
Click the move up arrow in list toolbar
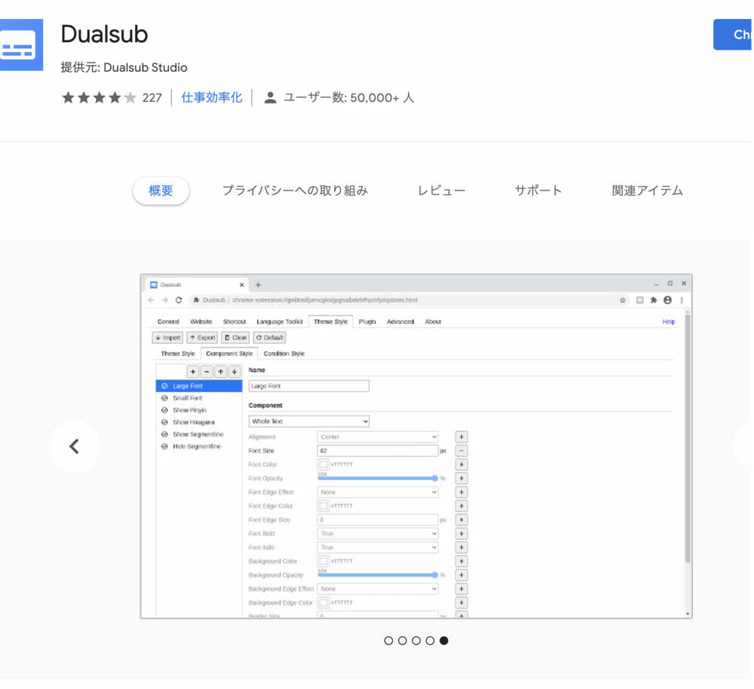[x=220, y=372]
